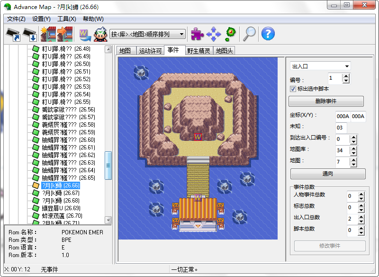
Task: Click the map tree scrollbar thumb
Action: click(108, 166)
